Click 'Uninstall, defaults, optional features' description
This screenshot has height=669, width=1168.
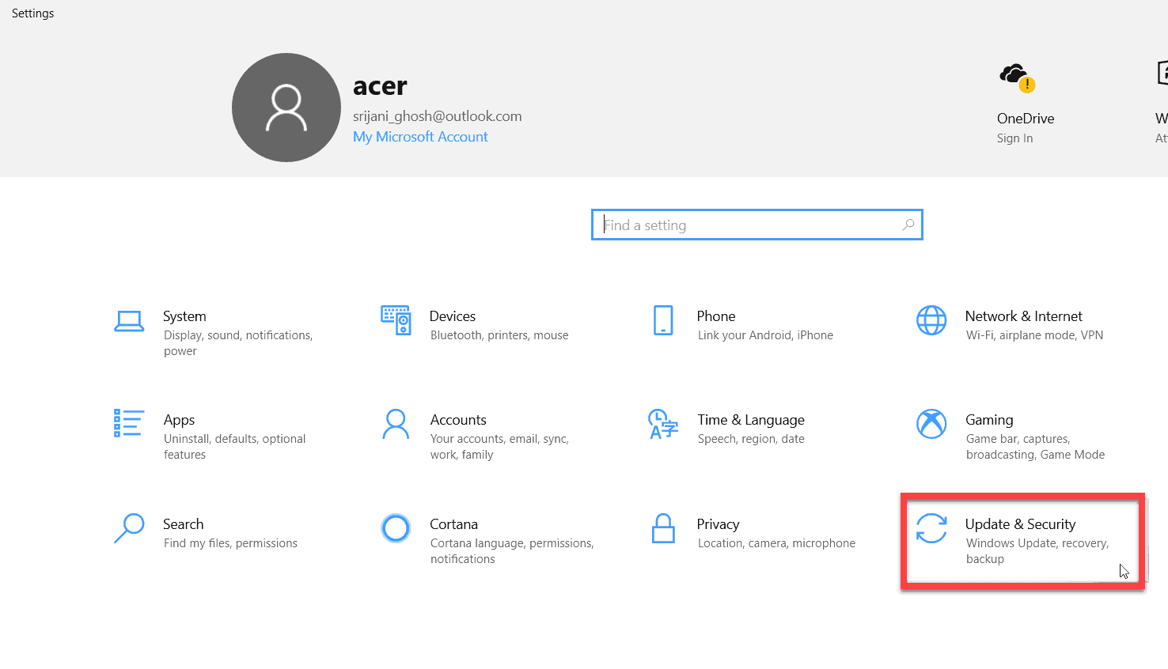click(234, 447)
